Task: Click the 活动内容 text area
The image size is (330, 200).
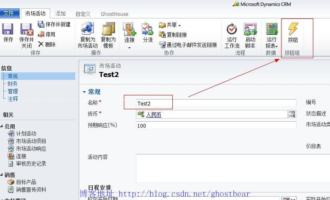Action: coord(233,168)
